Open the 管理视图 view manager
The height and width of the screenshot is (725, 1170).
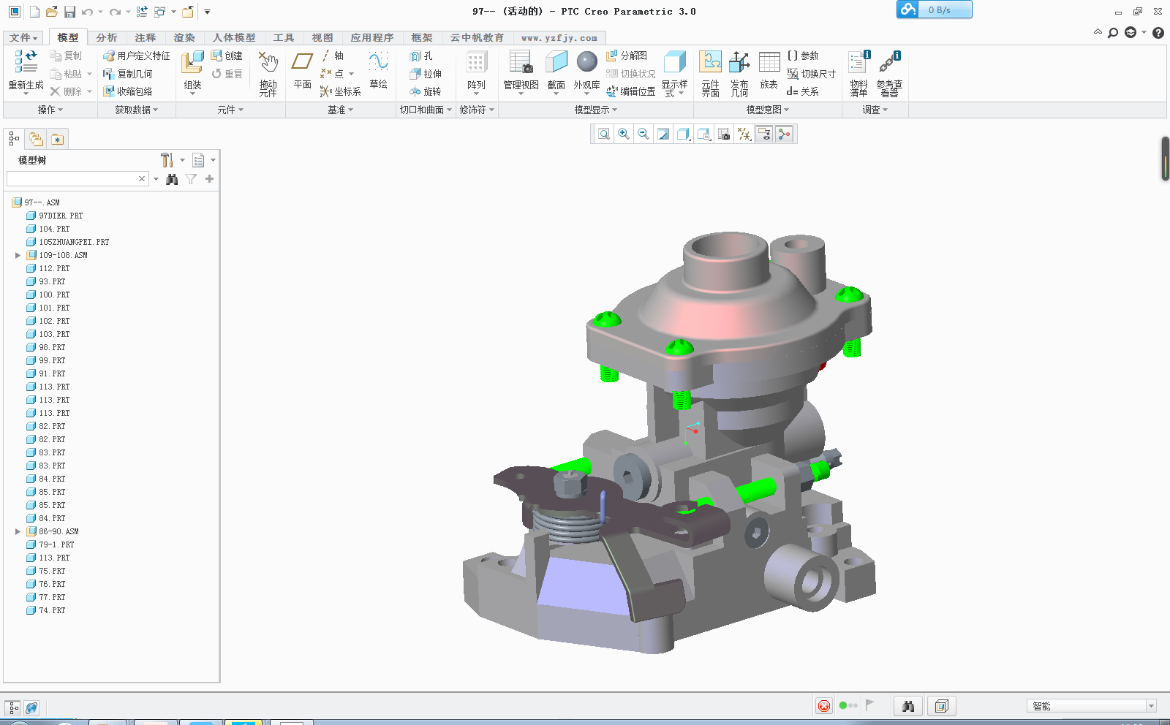coord(521,71)
